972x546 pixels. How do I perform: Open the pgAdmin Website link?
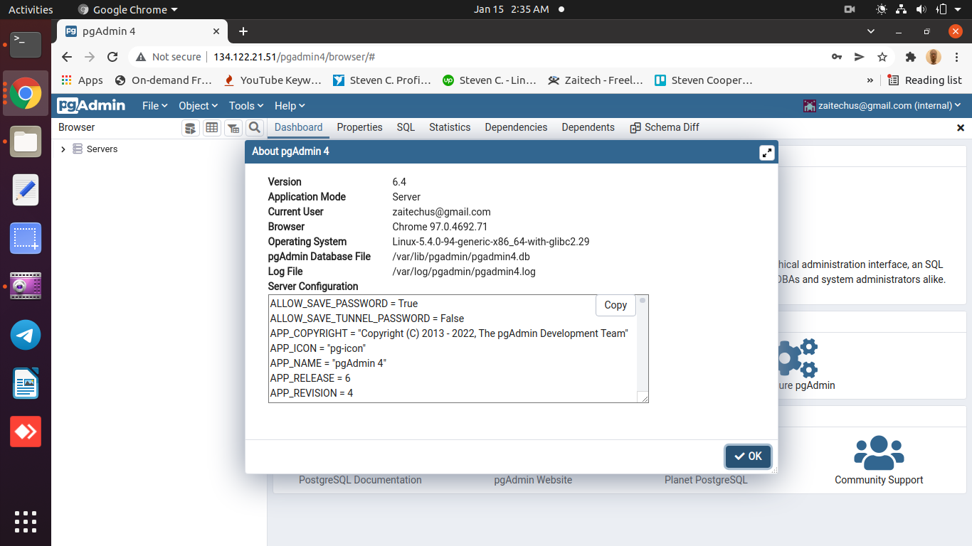(x=533, y=480)
